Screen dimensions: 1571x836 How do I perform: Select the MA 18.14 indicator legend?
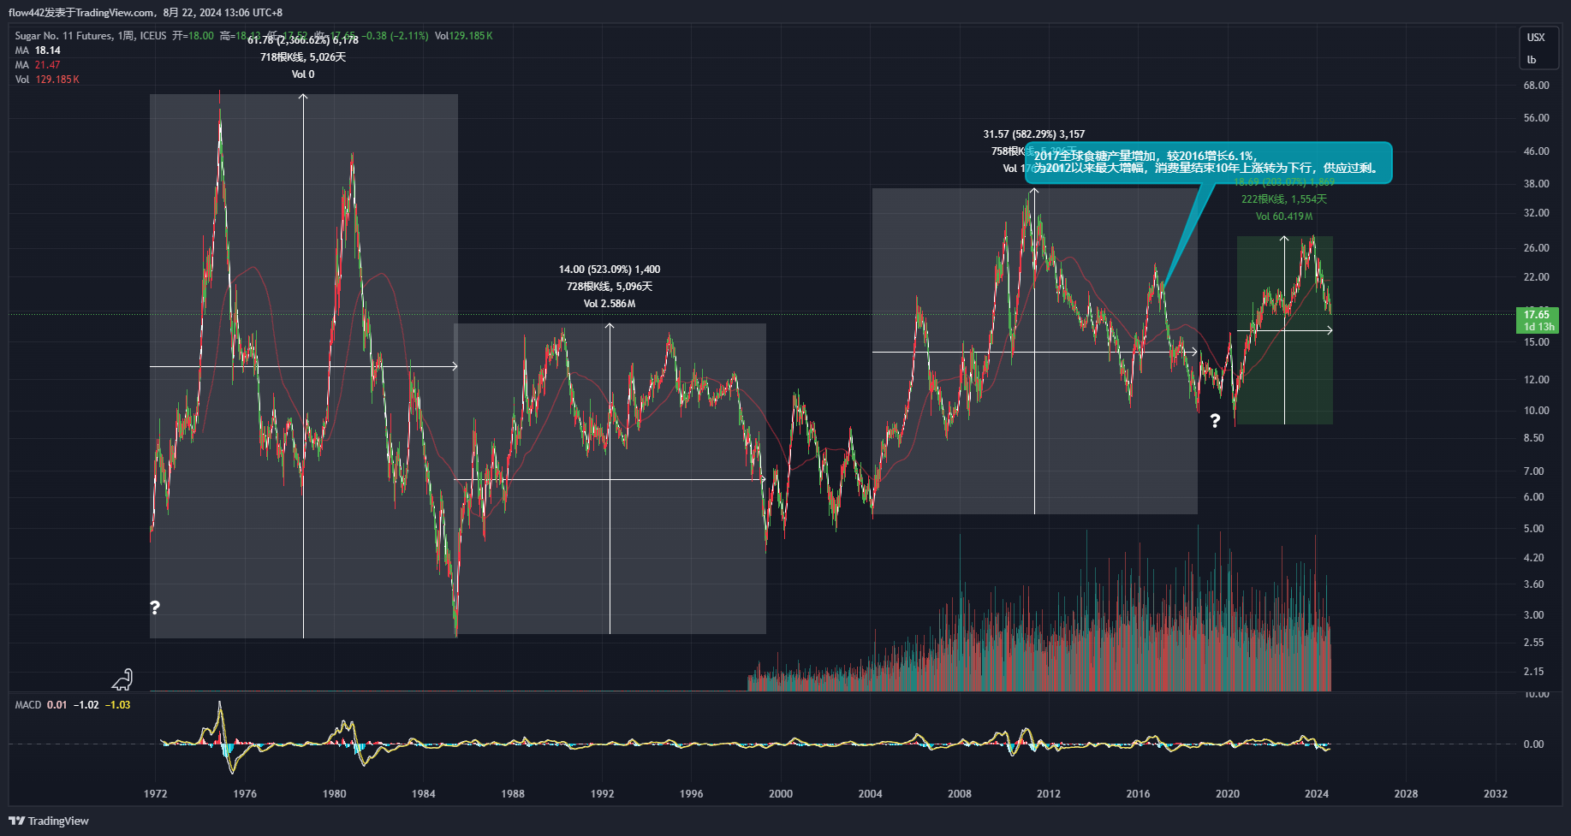coord(38,50)
